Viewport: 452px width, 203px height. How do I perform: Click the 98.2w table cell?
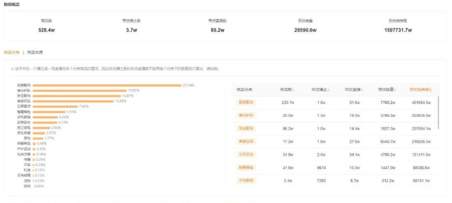288,129
